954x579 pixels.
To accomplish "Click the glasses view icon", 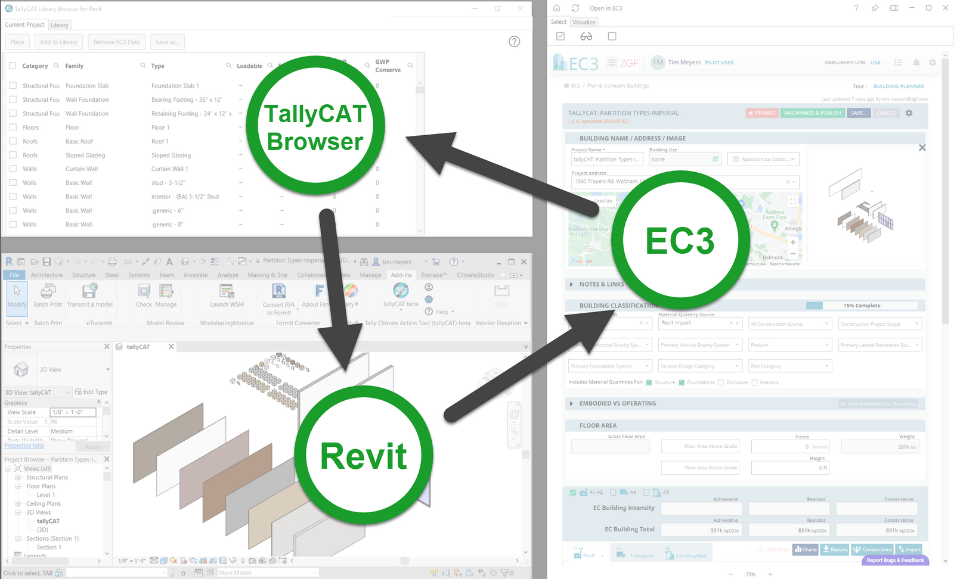I will (586, 36).
